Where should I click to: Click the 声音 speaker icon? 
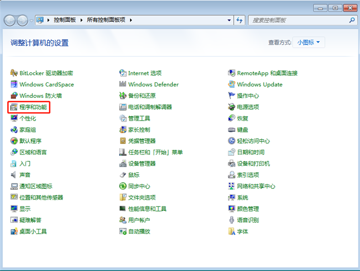(14, 175)
